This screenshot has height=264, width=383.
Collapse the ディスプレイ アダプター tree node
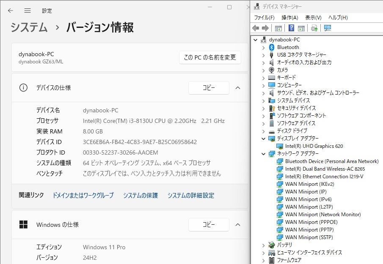pos(263,139)
